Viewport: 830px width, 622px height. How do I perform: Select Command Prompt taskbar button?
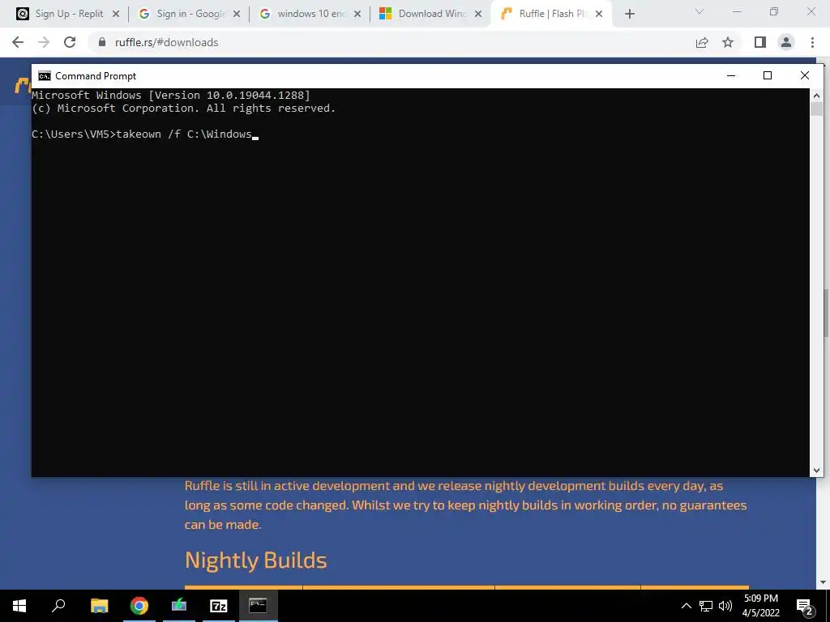pyautogui.click(x=259, y=606)
